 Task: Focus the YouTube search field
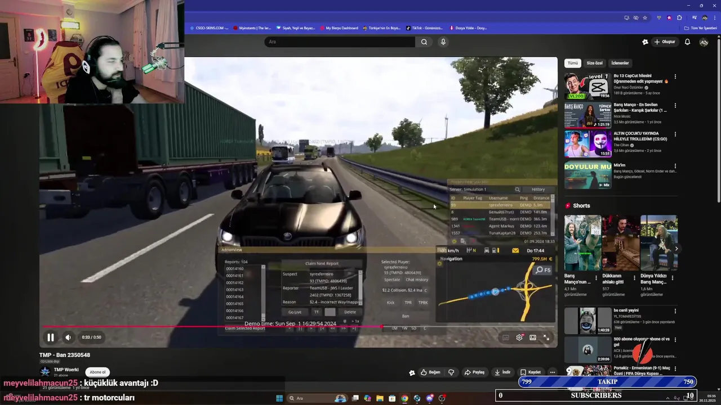pos(340,42)
